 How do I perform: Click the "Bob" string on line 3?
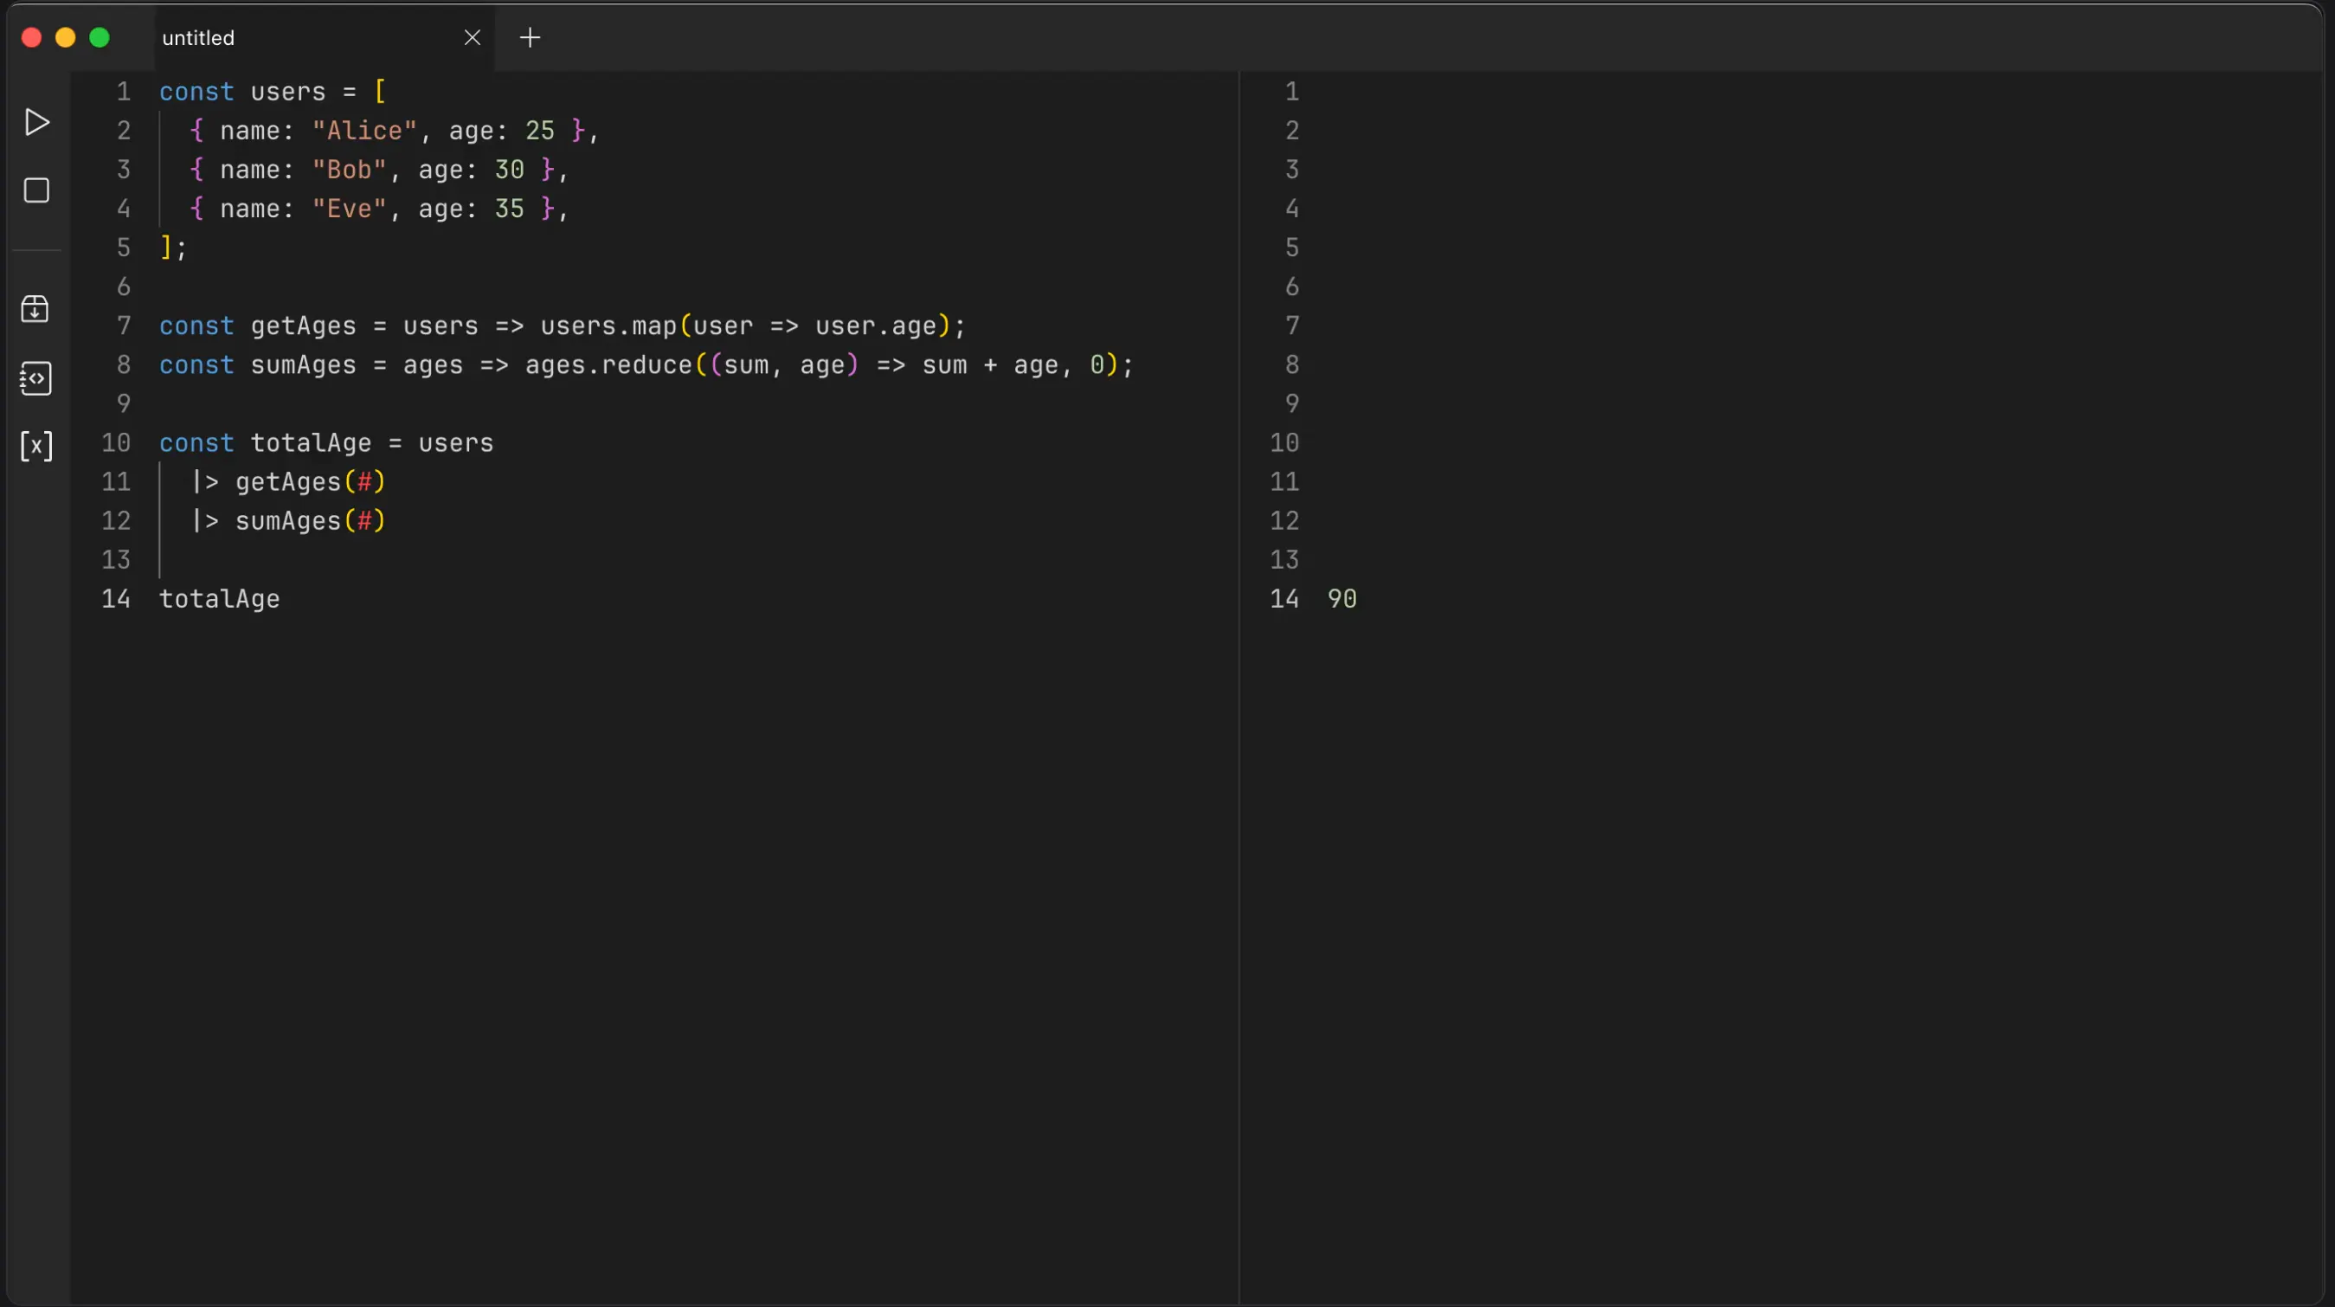(x=349, y=170)
